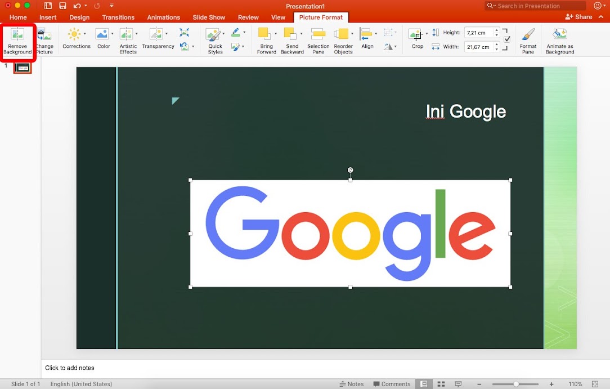Open the Review tab
Image resolution: width=610 pixels, height=389 pixels.
coord(248,17)
